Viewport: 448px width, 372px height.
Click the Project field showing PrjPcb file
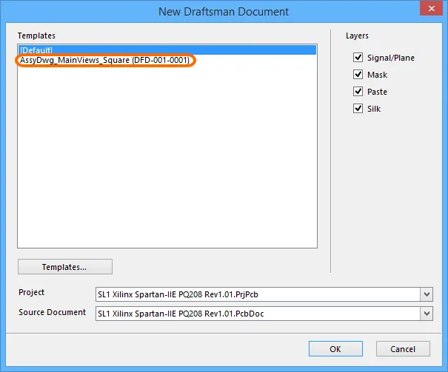pos(258,294)
